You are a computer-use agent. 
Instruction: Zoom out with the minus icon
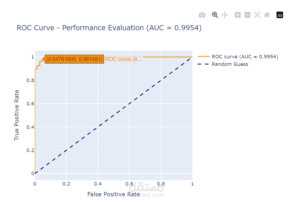coord(247,15)
